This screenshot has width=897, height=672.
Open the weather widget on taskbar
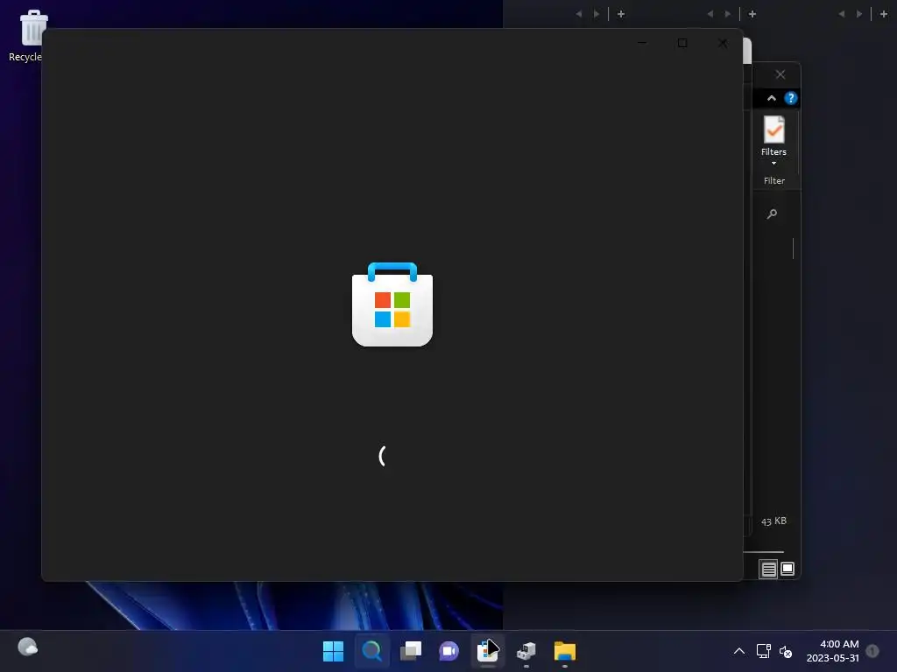27,647
